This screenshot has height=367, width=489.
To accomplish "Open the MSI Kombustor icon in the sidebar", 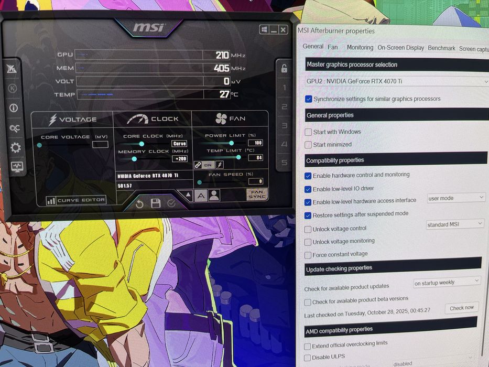I will pyautogui.click(x=12, y=68).
